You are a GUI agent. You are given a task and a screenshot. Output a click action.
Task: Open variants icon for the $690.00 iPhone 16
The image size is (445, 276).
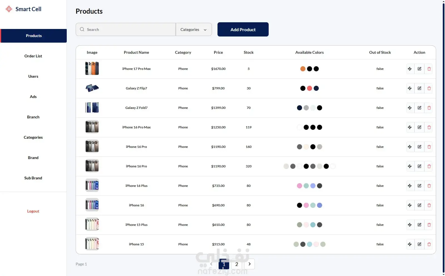point(410,205)
